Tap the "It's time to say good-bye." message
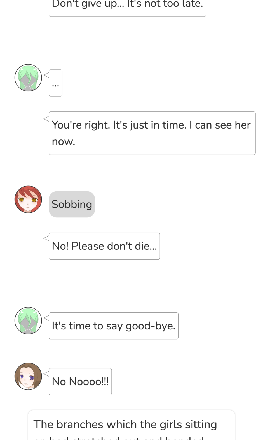The width and height of the screenshot is (263, 440). (114, 326)
